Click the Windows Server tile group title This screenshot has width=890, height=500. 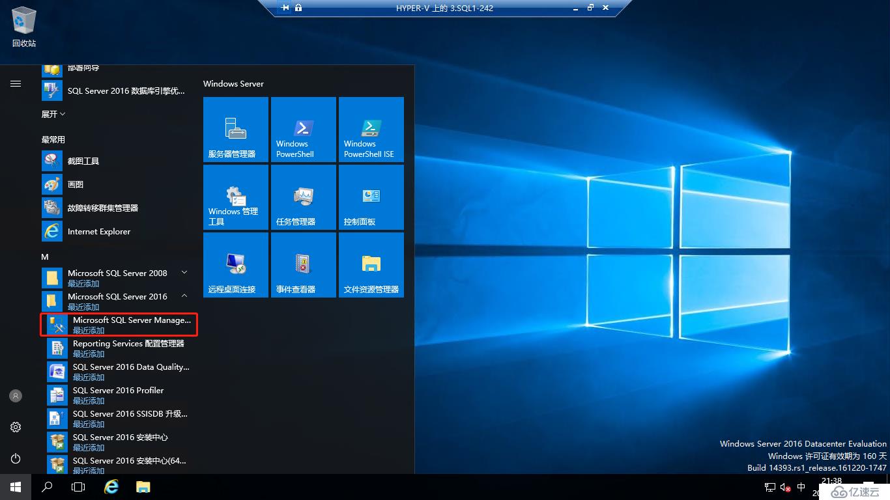[x=233, y=83]
